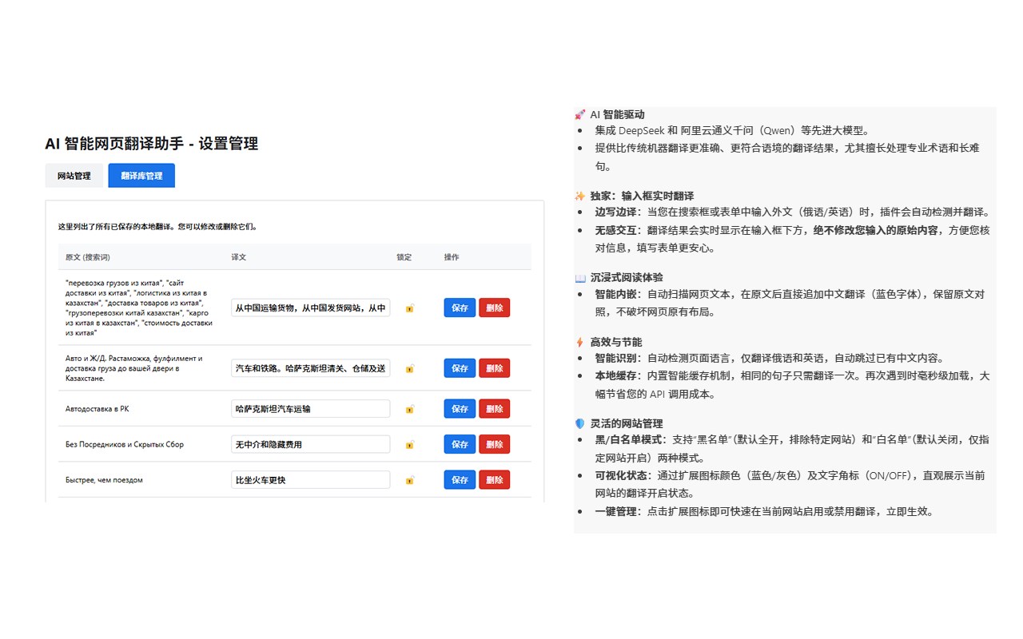Click the lock icon beside "汽车和铁路" translation
Screen dimensions: 1023x639
[409, 368]
